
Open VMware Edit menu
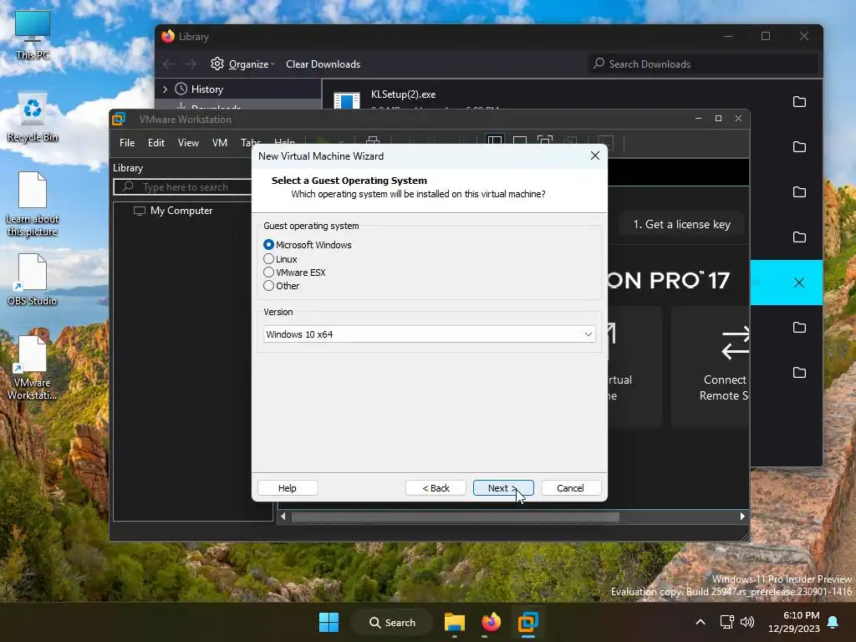[x=156, y=142]
